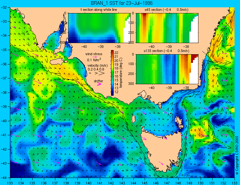This screenshot has height=185, width=240.
Task: Click the temperature color scale bar
Action: point(112,73)
